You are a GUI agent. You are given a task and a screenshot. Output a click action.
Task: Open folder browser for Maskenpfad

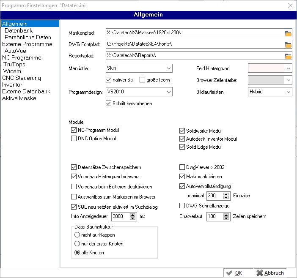pyautogui.click(x=288, y=33)
